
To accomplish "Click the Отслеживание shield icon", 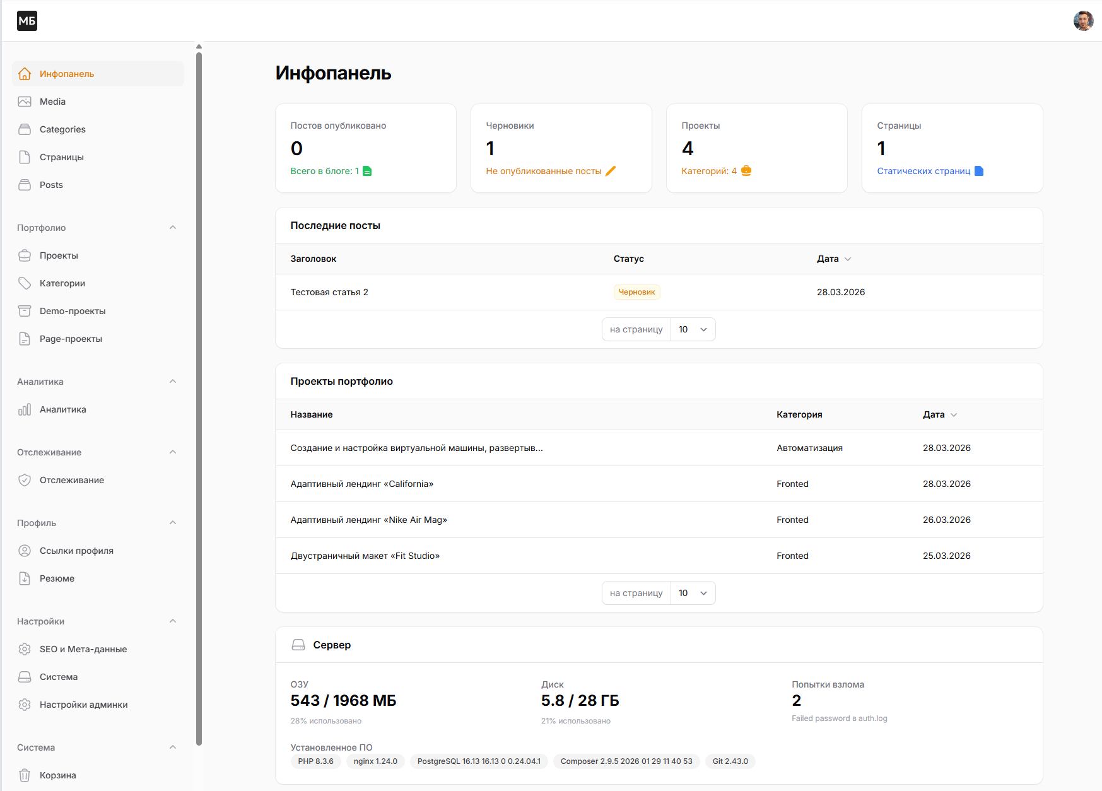I will click(25, 480).
